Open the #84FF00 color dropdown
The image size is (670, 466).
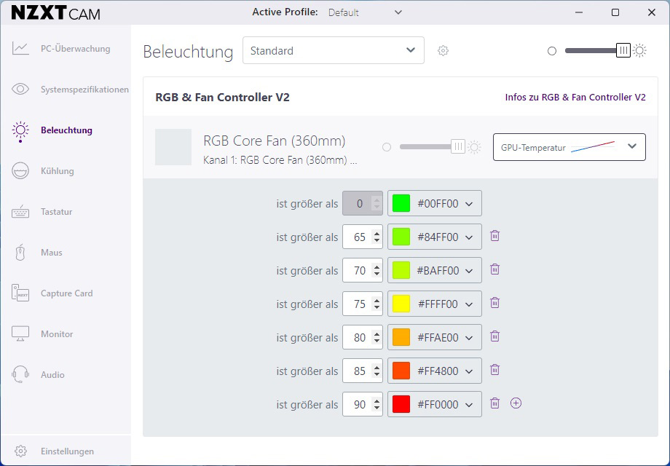[x=435, y=237]
